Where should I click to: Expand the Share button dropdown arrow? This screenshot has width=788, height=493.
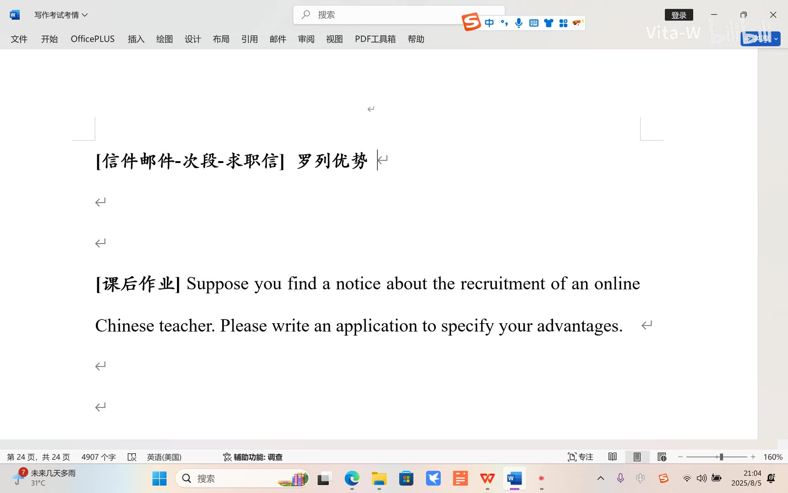(x=776, y=39)
